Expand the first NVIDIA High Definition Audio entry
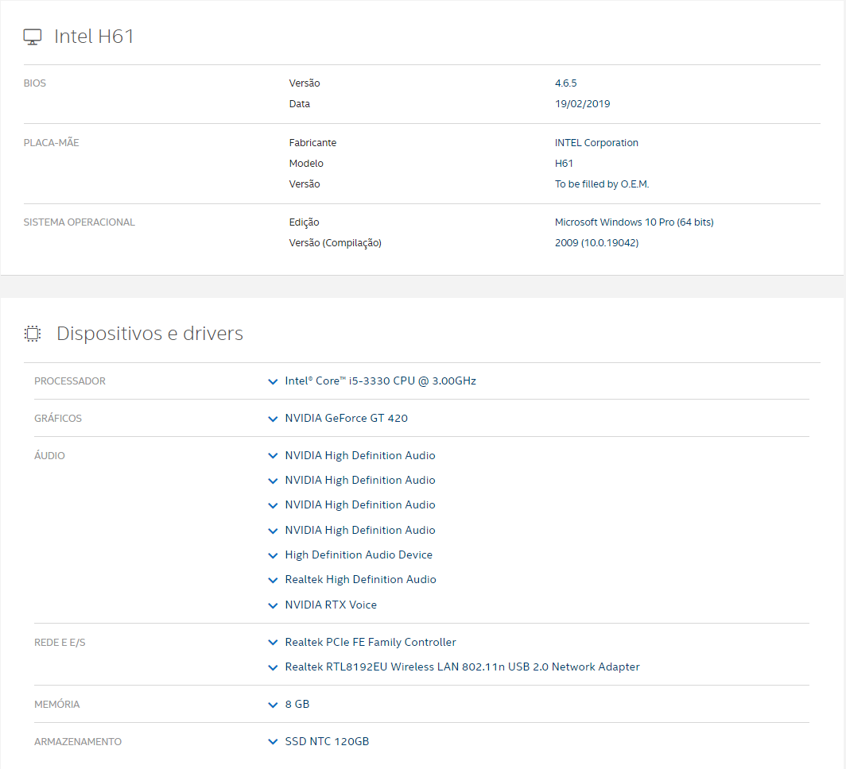 pyautogui.click(x=273, y=456)
